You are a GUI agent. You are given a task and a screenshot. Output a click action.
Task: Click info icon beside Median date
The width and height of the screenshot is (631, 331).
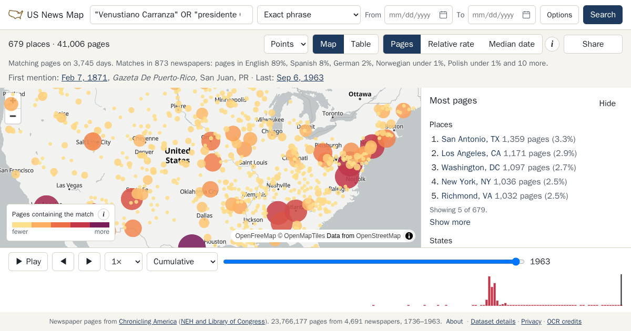552,44
